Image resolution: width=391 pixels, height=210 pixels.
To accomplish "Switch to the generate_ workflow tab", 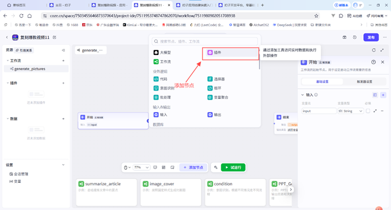I will tap(91, 50).
